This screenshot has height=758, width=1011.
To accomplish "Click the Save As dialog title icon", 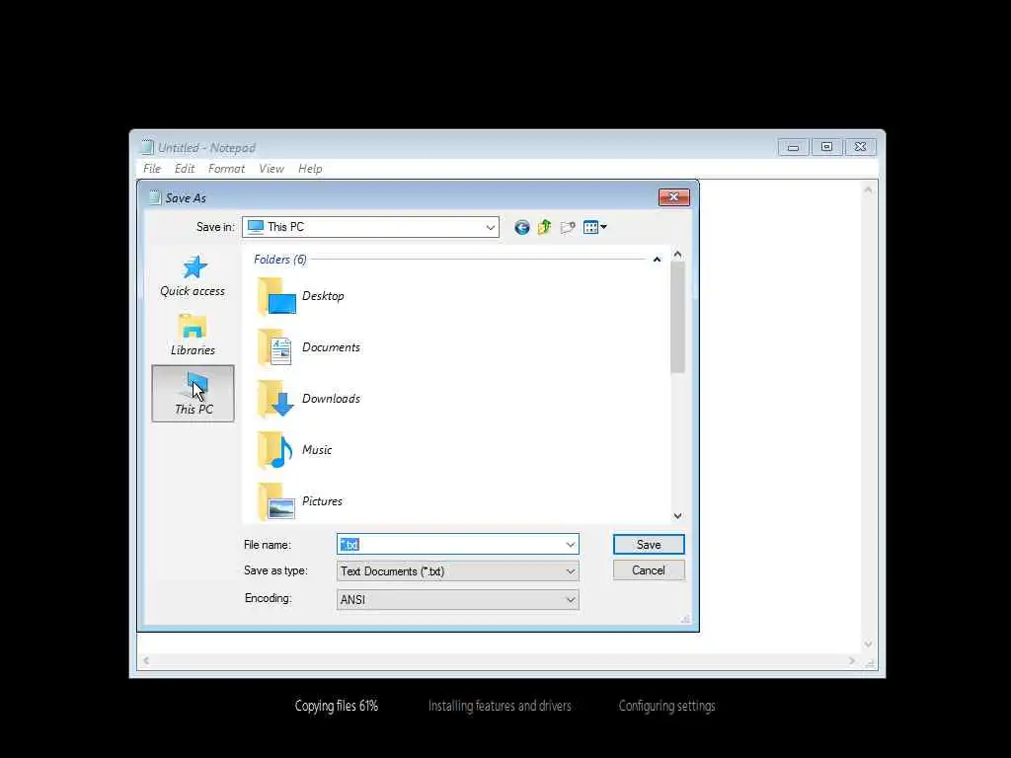I will point(155,197).
